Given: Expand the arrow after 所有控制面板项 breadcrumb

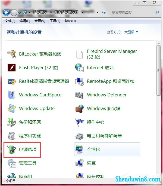Looking at the screenshot, I should 82,12.
